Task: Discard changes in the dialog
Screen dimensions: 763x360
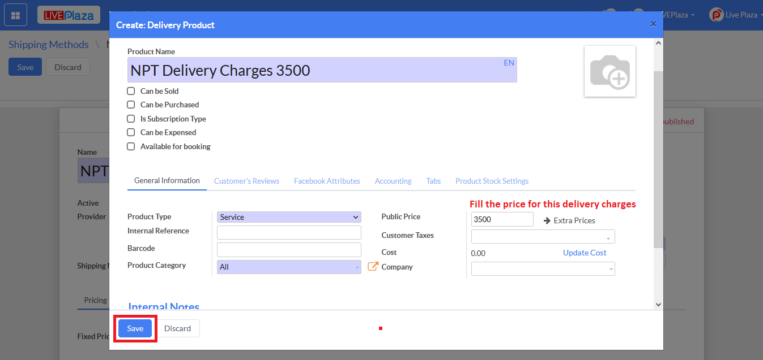Action: click(x=178, y=328)
